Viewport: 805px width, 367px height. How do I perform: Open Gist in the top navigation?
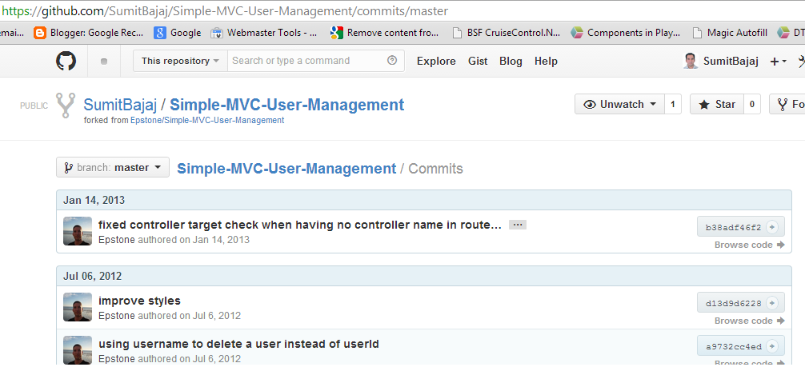click(x=478, y=61)
